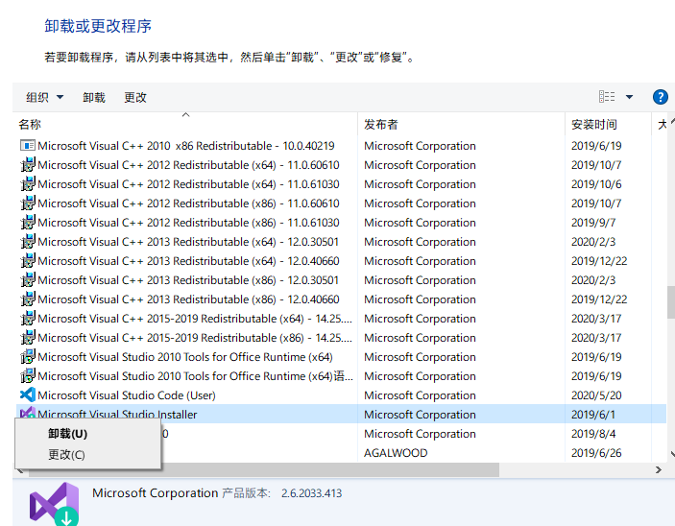Select Visual C++ 2012 Redistributable (x64) 11.0.61030 name
The width and height of the screenshot is (675, 526).
[188, 184]
